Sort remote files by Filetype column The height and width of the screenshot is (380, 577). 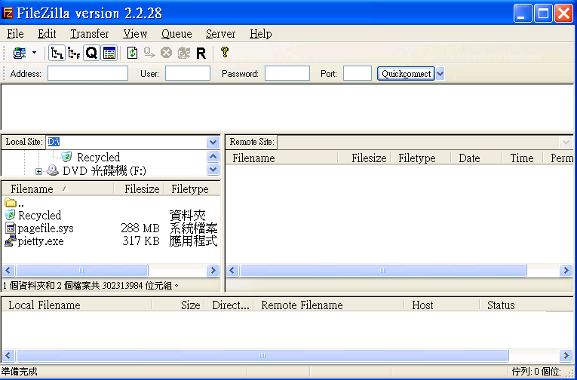421,158
